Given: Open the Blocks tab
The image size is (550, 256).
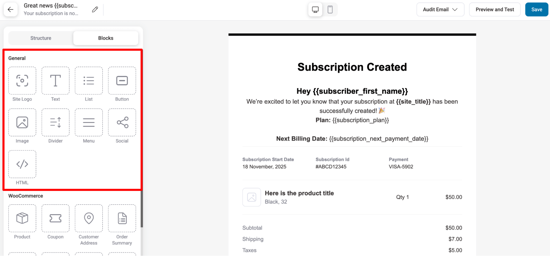Looking at the screenshot, I should point(106,38).
